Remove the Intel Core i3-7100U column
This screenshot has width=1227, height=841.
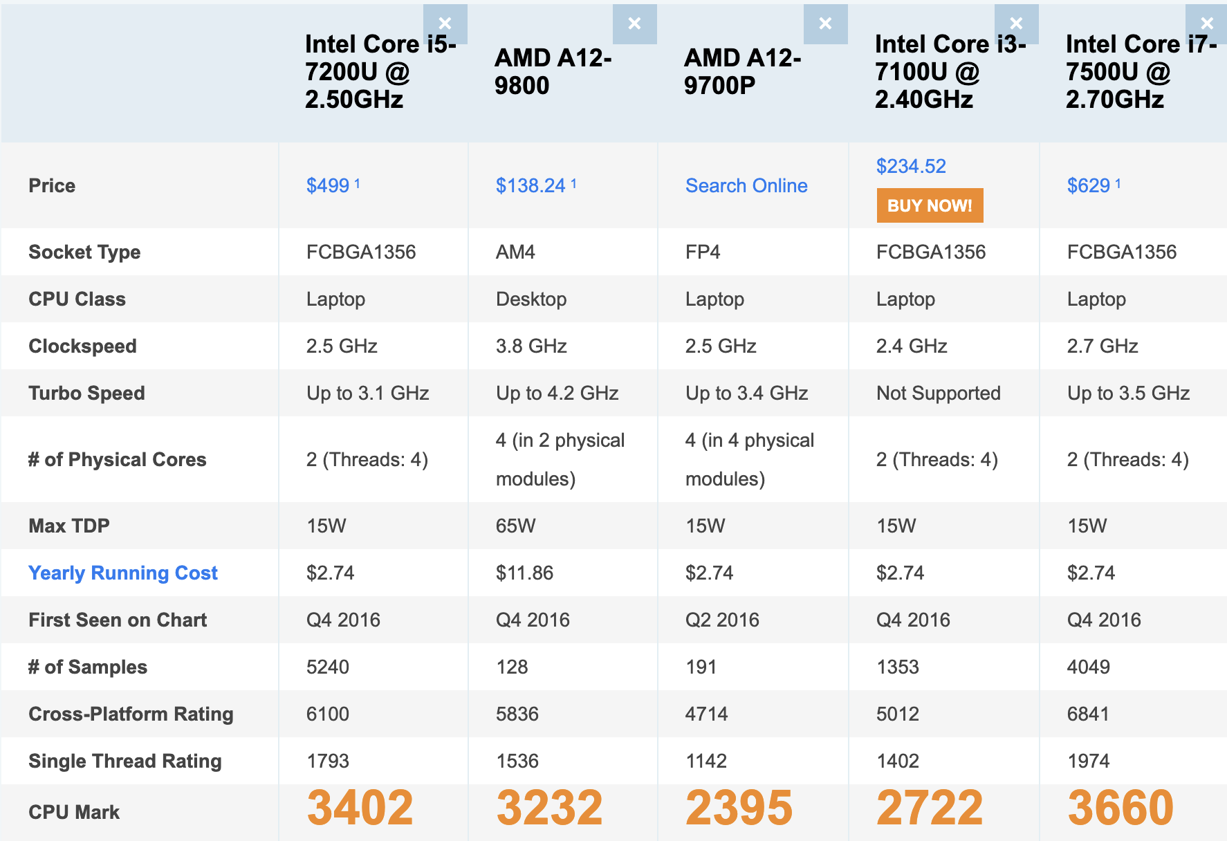(x=1016, y=24)
